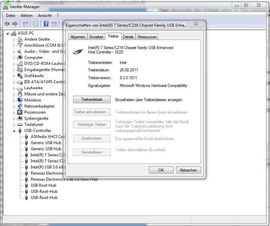Open the Aktion menu
Image resolution: width=270 pixels, height=226 pixels.
pos(26,16)
